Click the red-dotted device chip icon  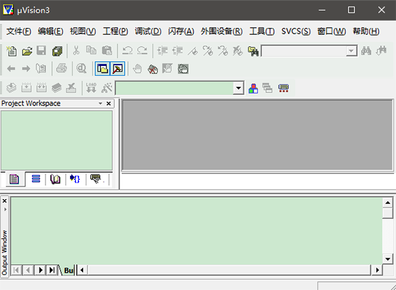click(283, 88)
